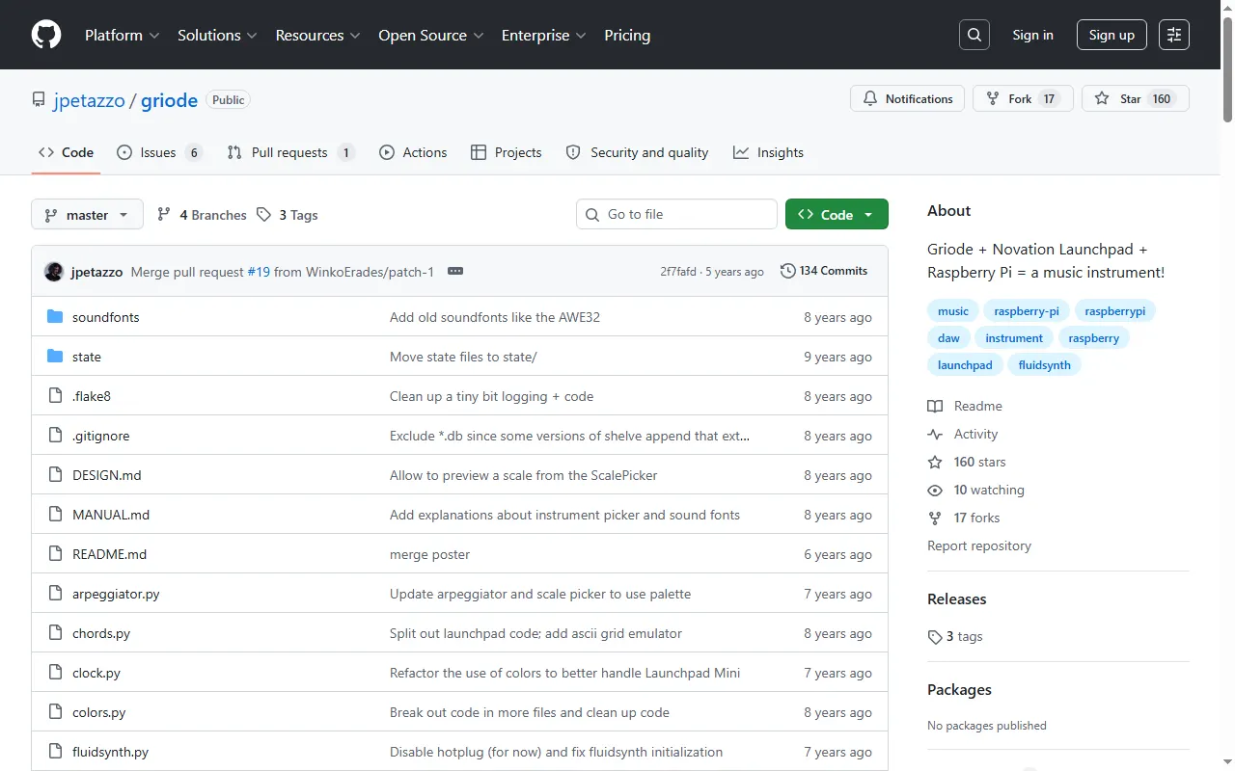Image resolution: width=1235 pixels, height=771 pixels.
Task: Open the search magnifier button
Action: coord(974,35)
